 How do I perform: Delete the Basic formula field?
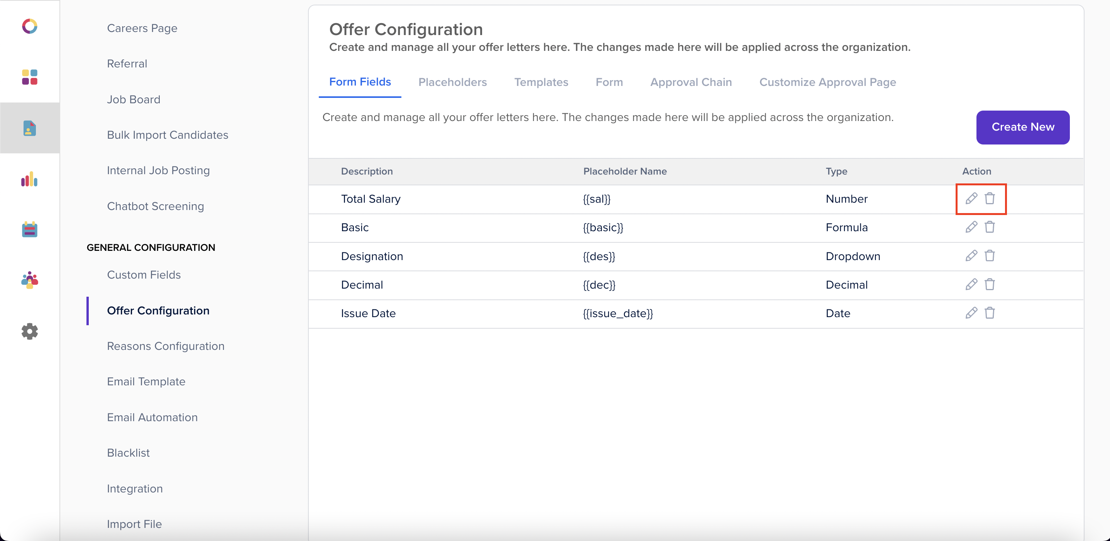[990, 227]
